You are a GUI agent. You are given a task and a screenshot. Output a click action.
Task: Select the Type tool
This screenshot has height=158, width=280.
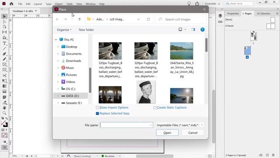(x=4, y=43)
